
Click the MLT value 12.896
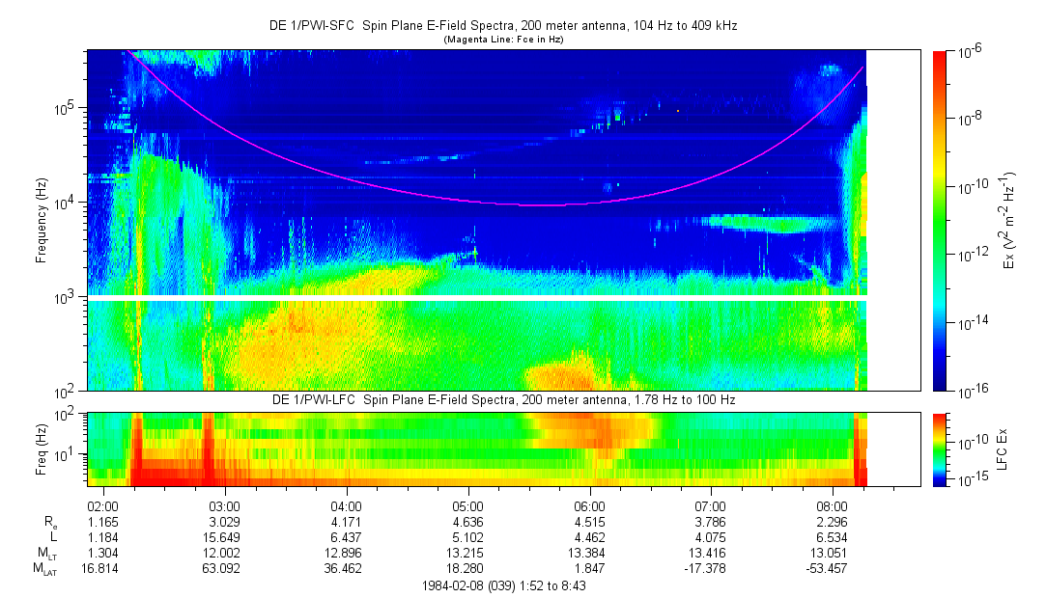tap(343, 553)
